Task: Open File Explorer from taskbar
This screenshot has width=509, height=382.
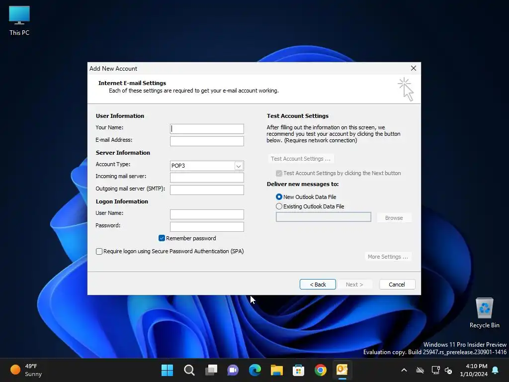Action: 276,370
